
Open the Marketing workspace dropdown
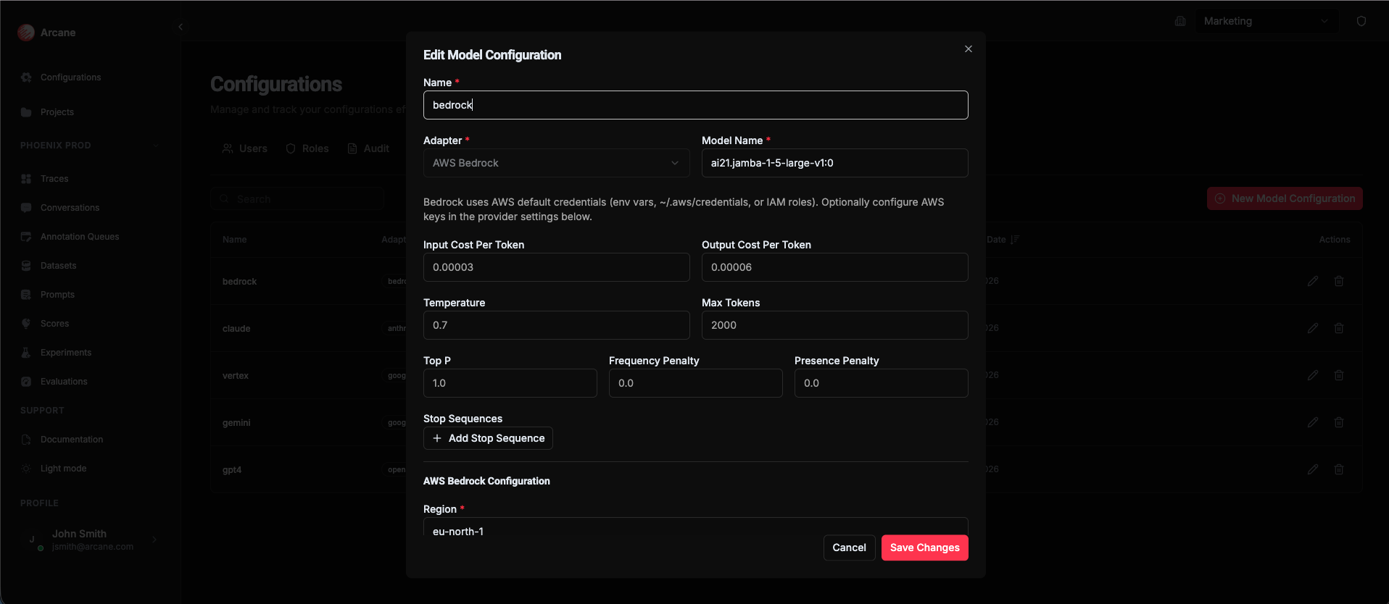coord(1266,21)
